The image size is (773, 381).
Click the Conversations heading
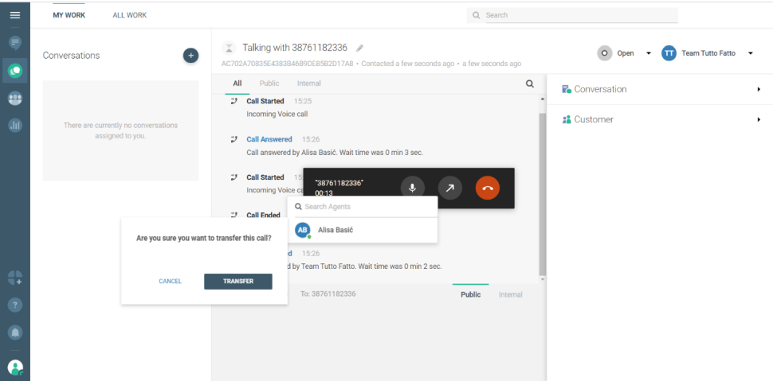click(x=71, y=56)
